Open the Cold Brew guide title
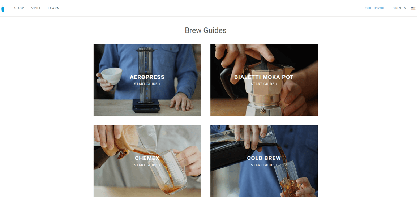The image size is (420, 202). [x=264, y=158]
